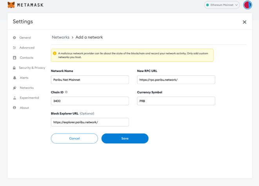Click the 'Network Name' label
The height and width of the screenshot is (186, 259).
62,71
